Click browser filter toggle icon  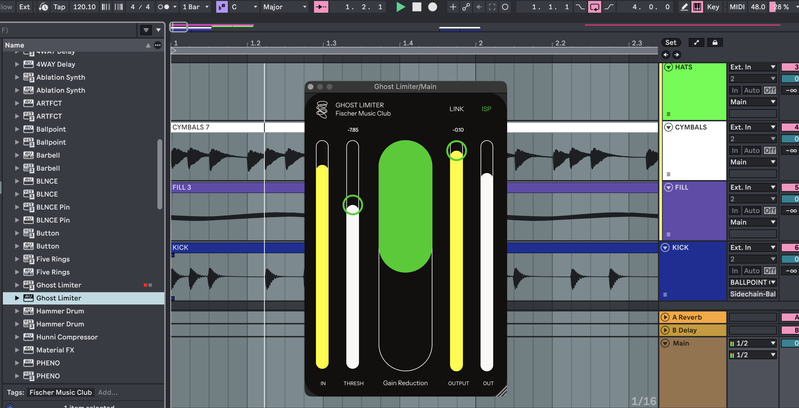click(146, 30)
